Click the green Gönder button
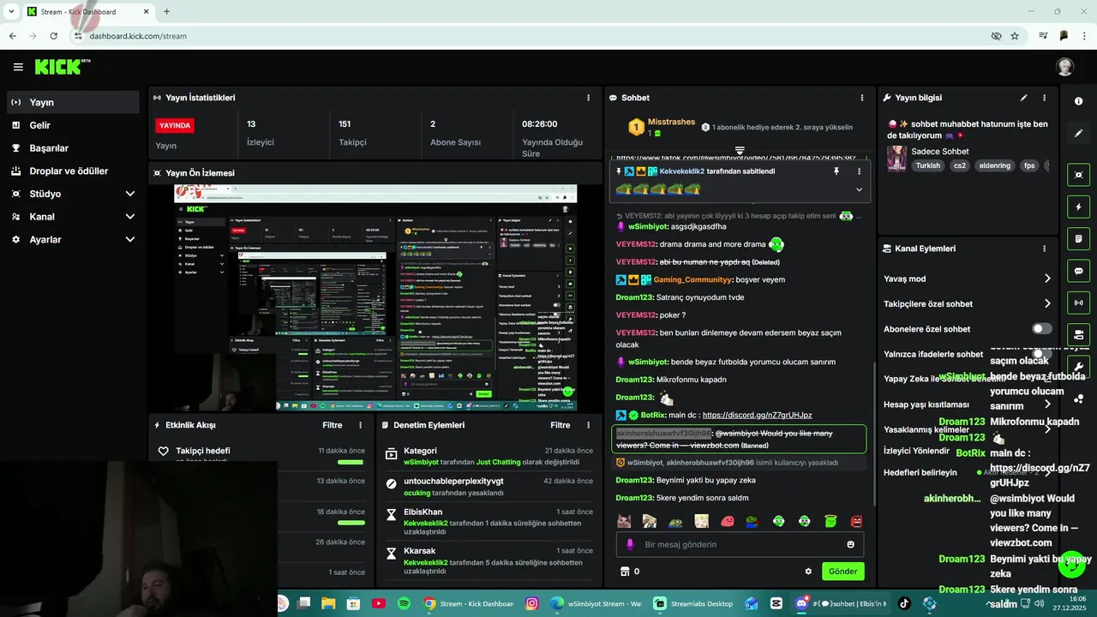 pyautogui.click(x=842, y=572)
